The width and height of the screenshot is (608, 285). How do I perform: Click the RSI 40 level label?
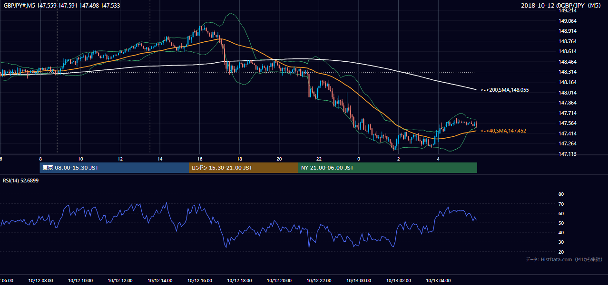point(561,232)
